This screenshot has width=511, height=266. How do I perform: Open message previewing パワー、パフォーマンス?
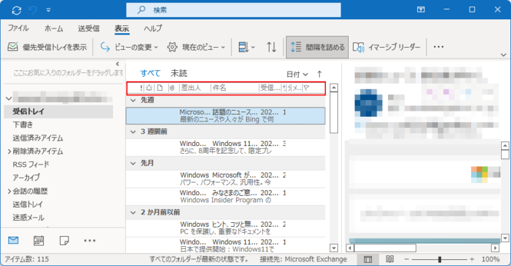pyautogui.click(x=226, y=178)
